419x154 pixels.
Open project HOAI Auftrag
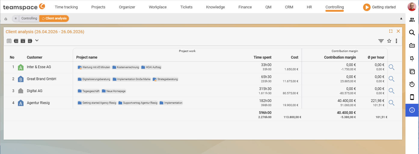click(151, 67)
